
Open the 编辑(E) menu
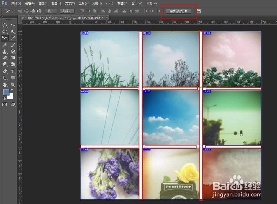pyautogui.click(x=30, y=3)
